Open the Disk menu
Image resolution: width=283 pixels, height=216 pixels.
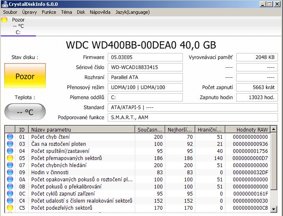tap(81, 12)
